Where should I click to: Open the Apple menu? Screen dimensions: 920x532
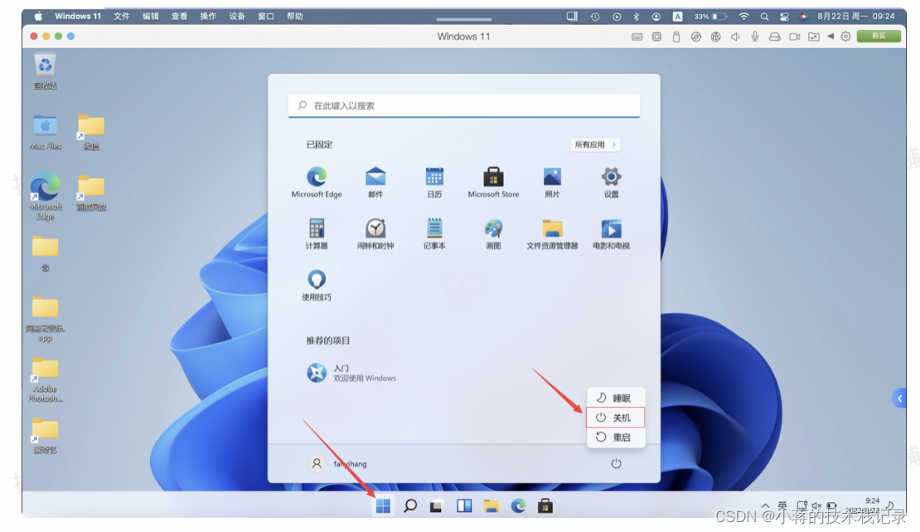[x=38, y=17]
